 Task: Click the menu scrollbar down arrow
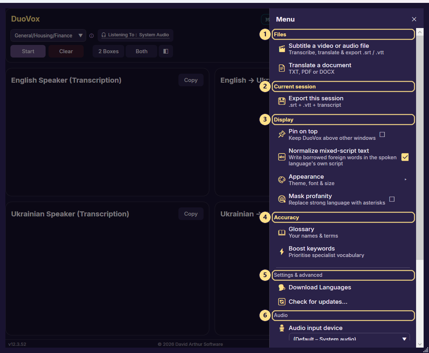pyautogui.click(x=420, y=344)
